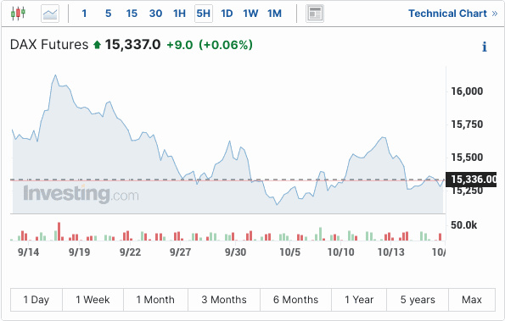Set range to 1 Day
Viewport: 505px width, 321px height.
[x=36, y=300]
